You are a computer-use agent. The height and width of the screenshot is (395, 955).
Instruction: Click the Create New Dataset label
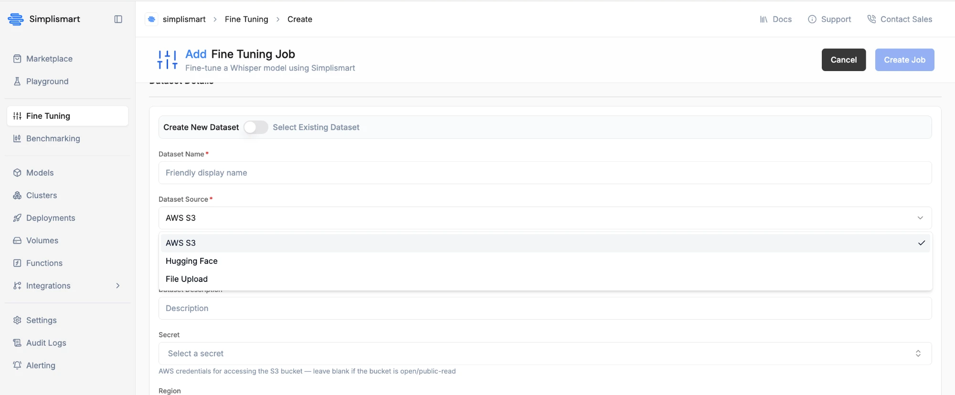[x=201, y=127]
